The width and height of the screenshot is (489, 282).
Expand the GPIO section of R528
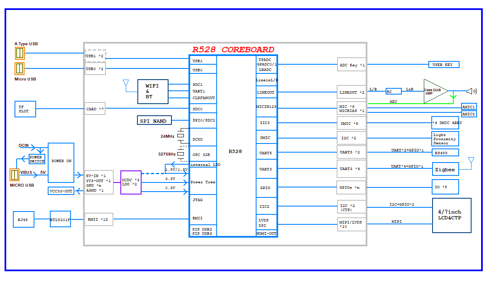[x=266, y=187]
